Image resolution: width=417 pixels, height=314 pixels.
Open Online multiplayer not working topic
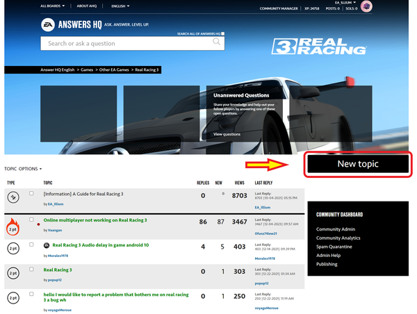pos(95,220)
